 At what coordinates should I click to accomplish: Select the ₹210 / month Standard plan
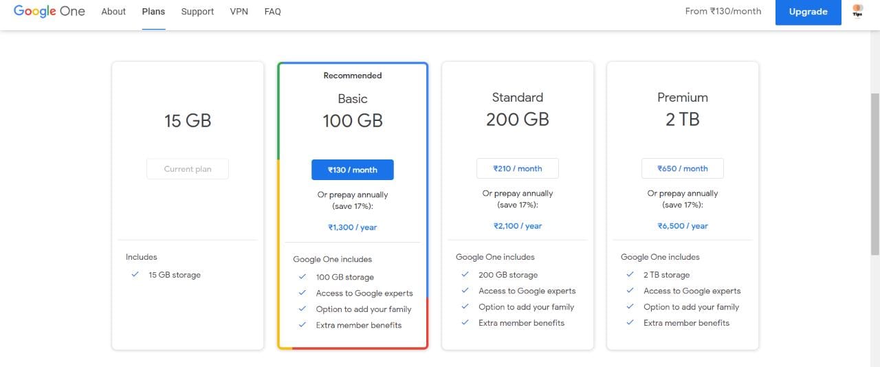tap(518, 168)
